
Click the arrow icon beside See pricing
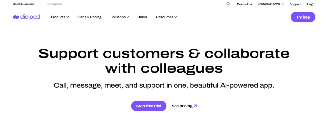click(x=195, y=106)
